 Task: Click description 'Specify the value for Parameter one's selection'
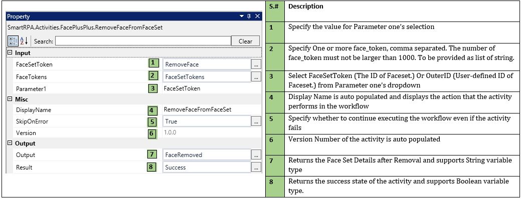point(361,27)
